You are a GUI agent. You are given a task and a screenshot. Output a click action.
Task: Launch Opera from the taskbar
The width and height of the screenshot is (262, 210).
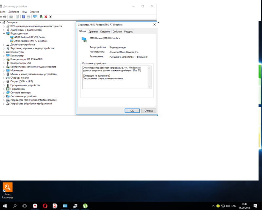[45, 206]
